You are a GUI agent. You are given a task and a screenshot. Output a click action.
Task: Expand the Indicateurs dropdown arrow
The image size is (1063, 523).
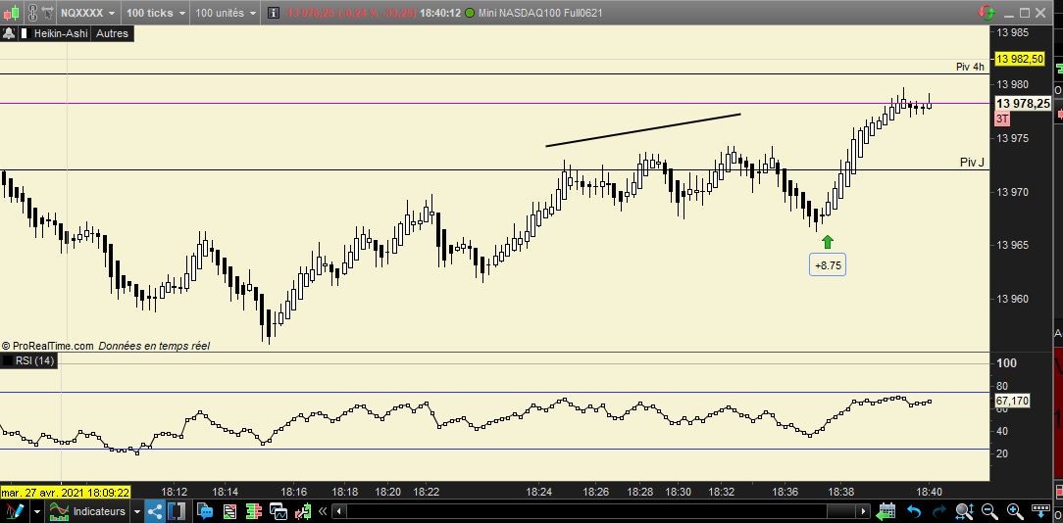tap(137, 511)
